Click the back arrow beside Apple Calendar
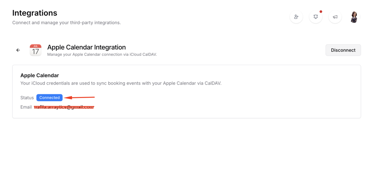This screenshot has height=175, width=372. (x=18, y=50)
